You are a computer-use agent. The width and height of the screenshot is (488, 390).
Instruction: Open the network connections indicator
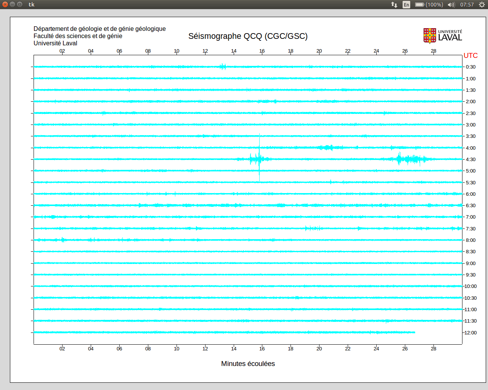click(394, 5)
